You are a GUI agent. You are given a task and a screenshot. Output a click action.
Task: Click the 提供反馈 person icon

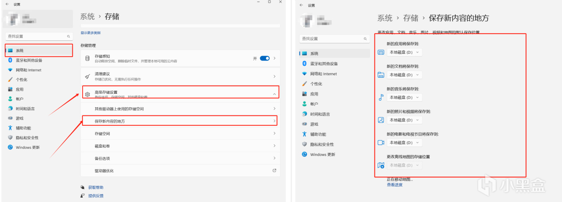[83, 196]
